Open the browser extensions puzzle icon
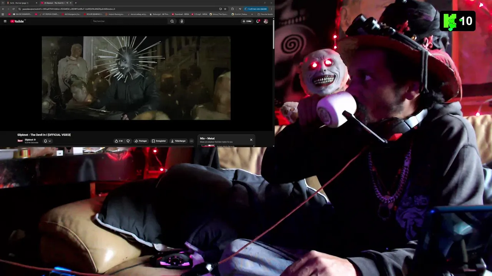The image size is (492, 276). point(233,9)
